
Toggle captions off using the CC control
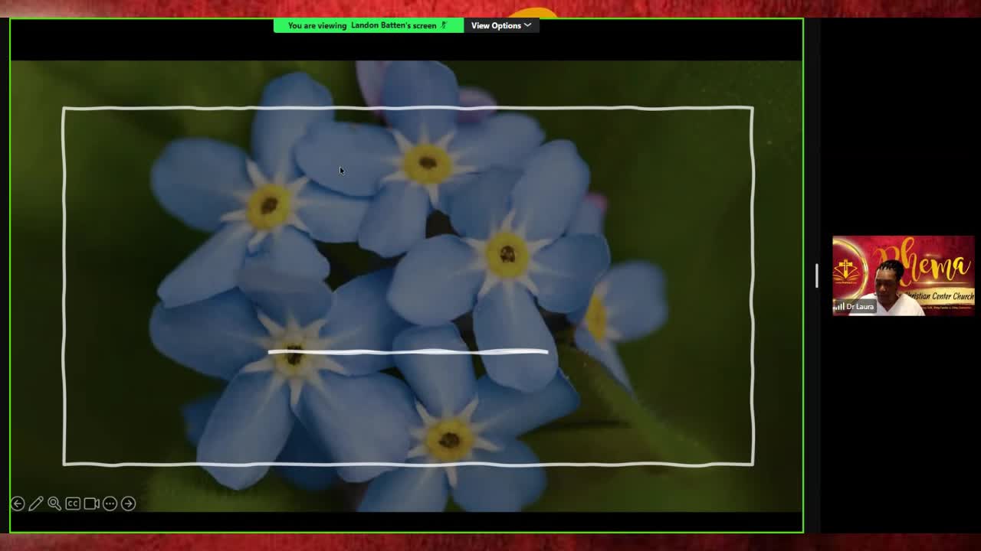click(73, 504)
